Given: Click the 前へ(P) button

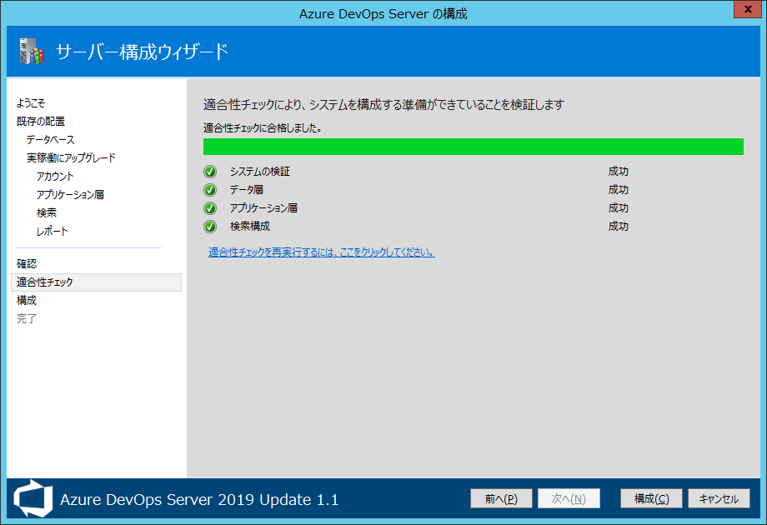Looking at the screenshot, I should pos(501,498).
